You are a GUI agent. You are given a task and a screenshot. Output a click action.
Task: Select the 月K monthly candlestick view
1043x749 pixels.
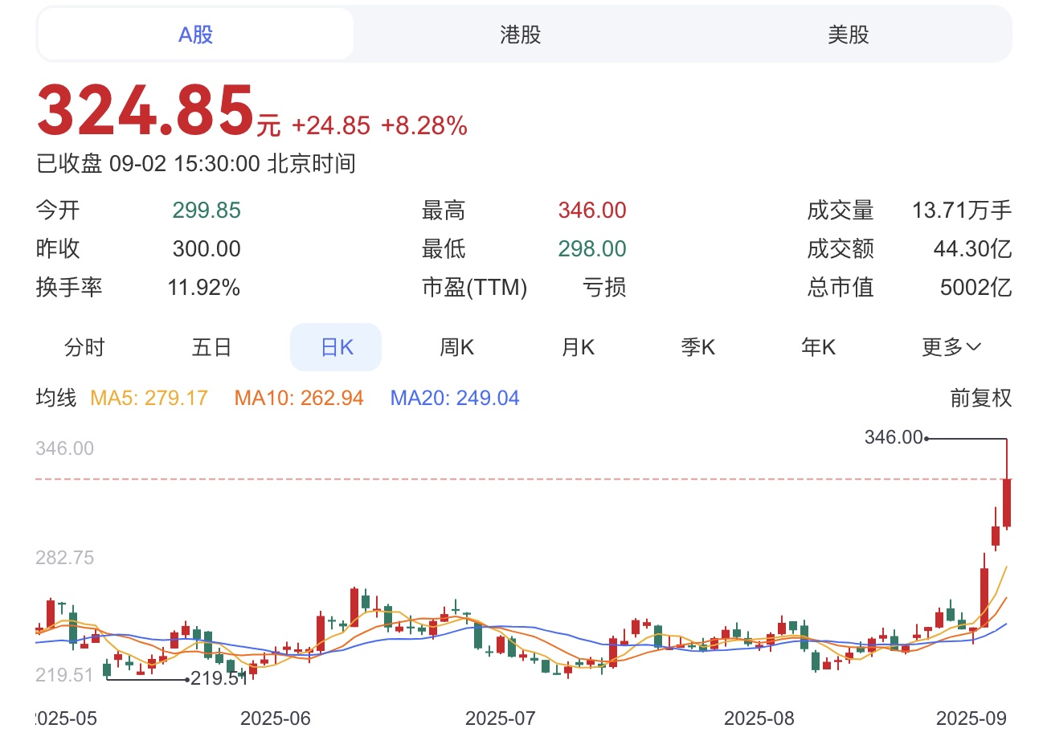pyautogui.click(x=578, y=347)
